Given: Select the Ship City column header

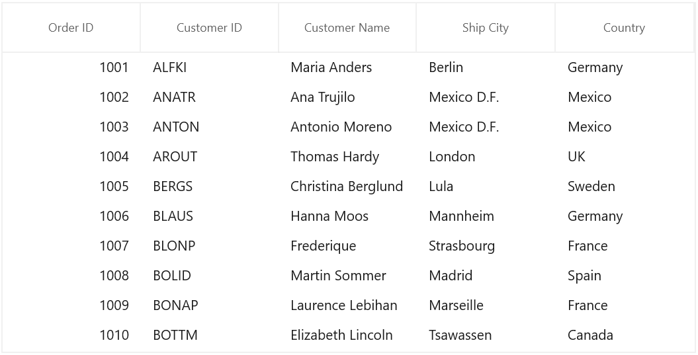Looking at the screenshot, I should (x=485, y=28).
